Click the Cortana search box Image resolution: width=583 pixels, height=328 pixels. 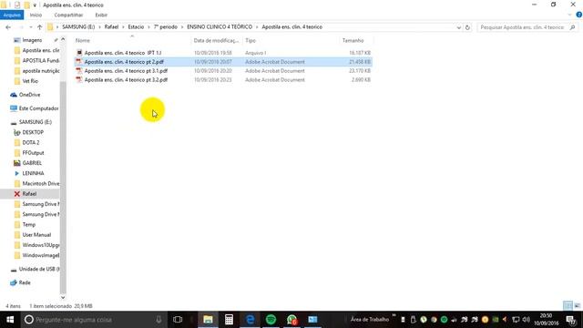(93, 320)
